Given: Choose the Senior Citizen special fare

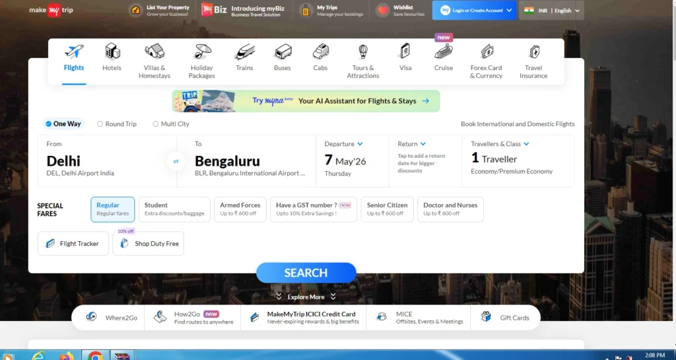Looking at the screenshot, I should [387, 209].
